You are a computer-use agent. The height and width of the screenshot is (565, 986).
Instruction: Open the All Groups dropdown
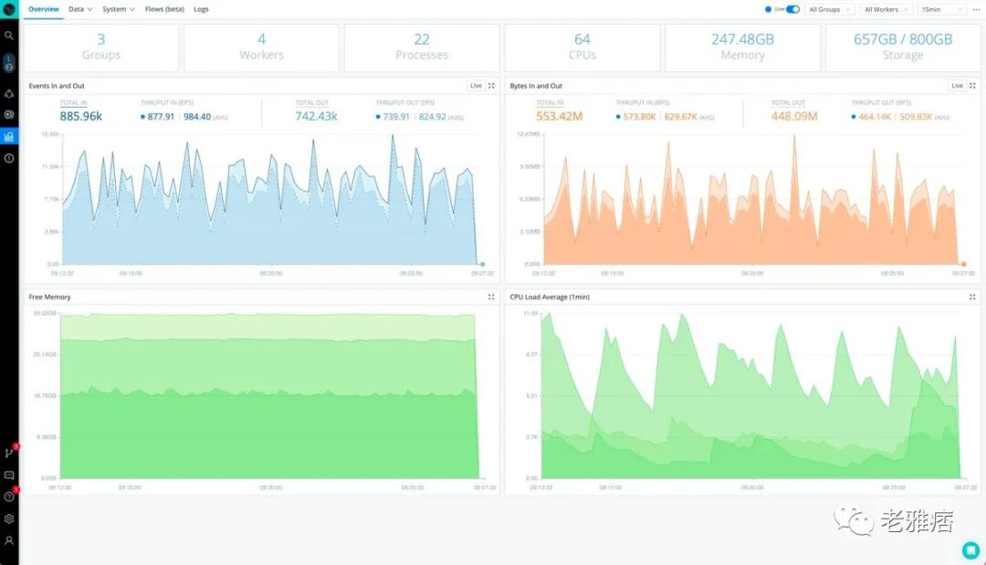pyautogui.click(x=829, y=9)
